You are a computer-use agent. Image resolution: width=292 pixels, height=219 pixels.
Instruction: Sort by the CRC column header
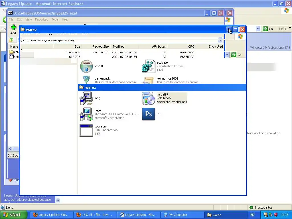pyautogui.click(x=182, y=46)
